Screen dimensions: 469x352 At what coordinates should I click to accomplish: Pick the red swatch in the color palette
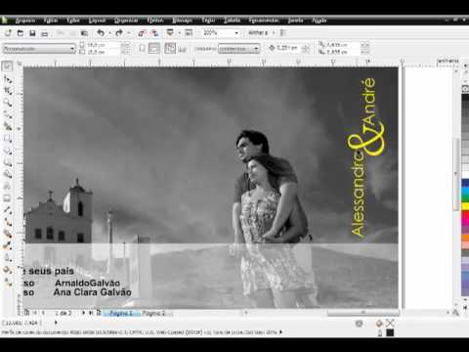[x=465, y=215]
